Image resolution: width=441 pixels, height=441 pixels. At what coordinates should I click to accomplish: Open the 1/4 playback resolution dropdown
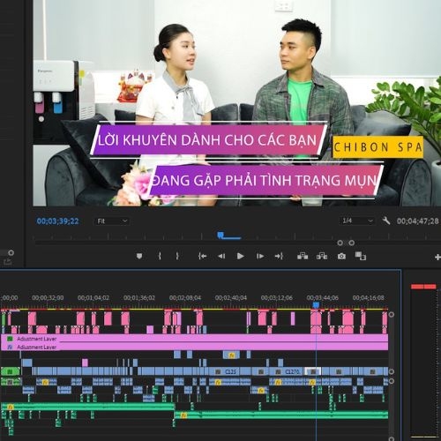(x=357, y=220)
